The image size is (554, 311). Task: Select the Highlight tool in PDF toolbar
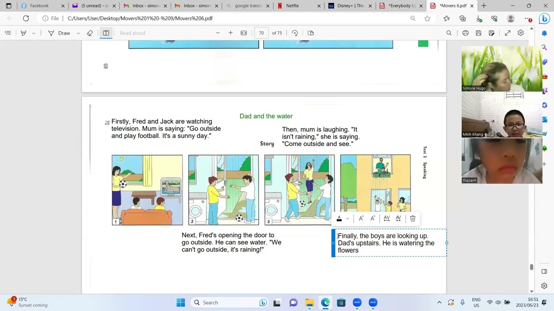click(24, 33)
